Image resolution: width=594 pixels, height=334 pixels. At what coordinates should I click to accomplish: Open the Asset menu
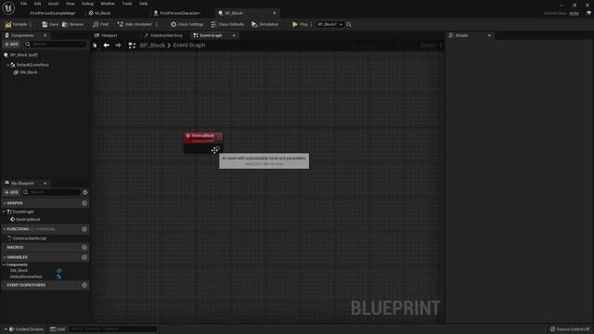[53, 4]
